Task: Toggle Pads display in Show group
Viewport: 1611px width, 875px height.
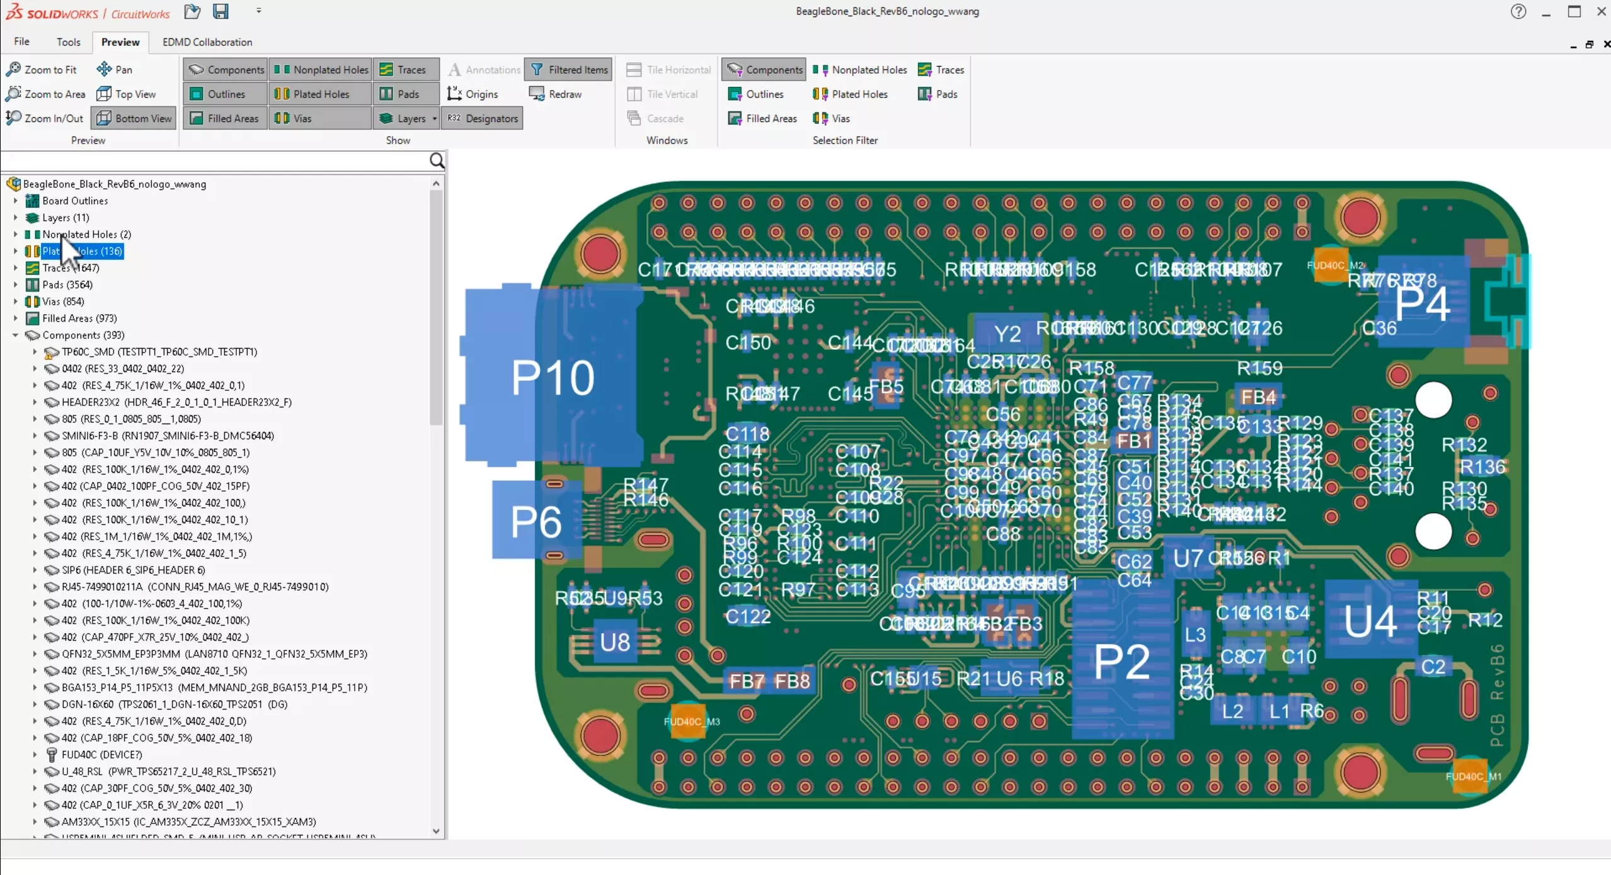Action: 407,94
